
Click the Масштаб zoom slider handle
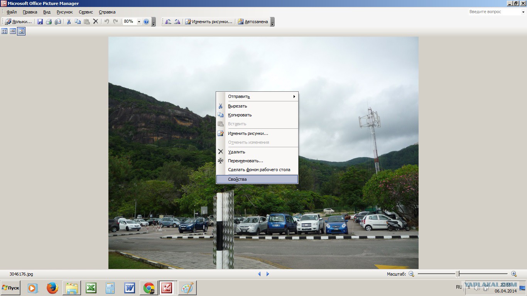pyautogui.click(x=458, y=274)
